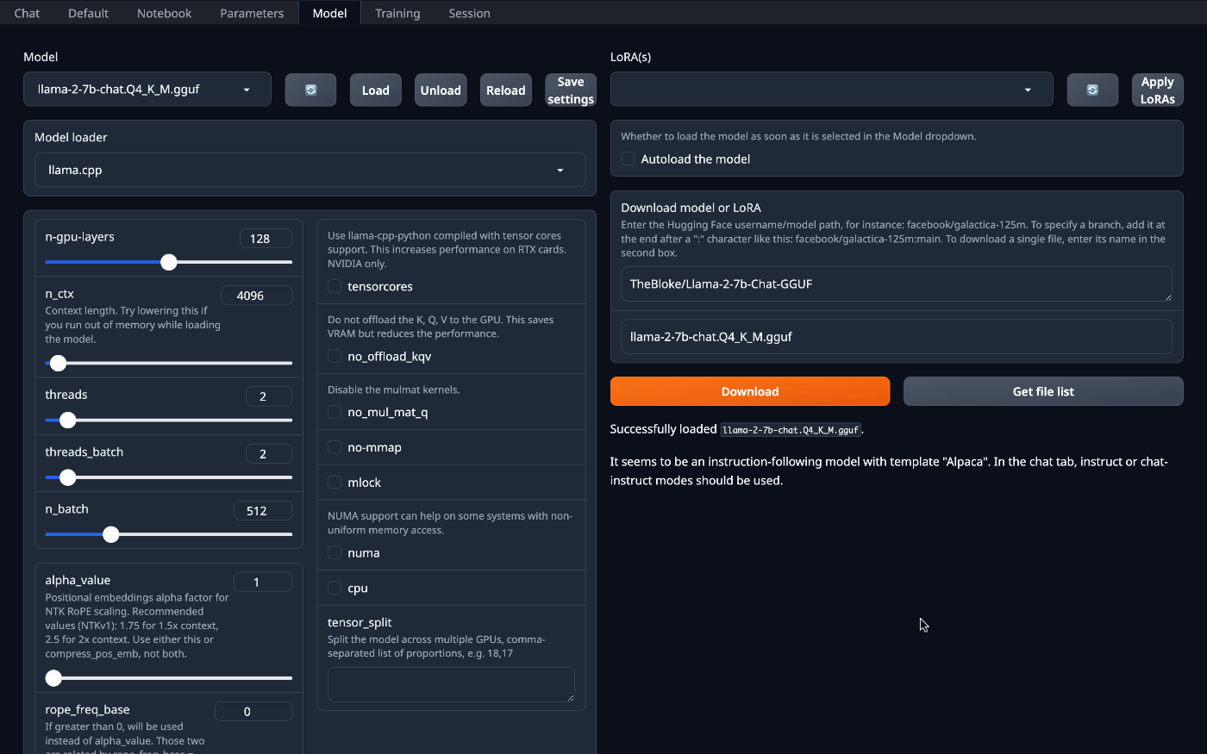Select the Model tab

point(329,13)
